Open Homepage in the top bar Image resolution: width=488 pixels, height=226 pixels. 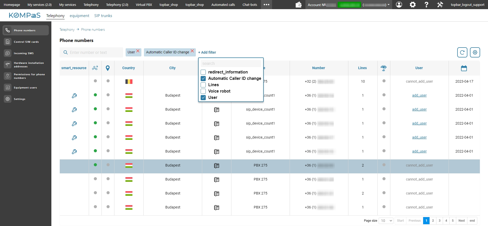[12, 5]
